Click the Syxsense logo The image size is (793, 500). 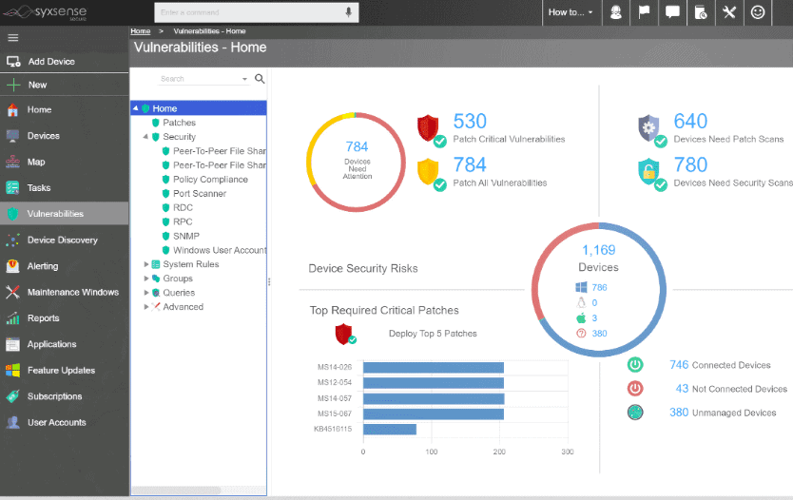tap(46, 12)
